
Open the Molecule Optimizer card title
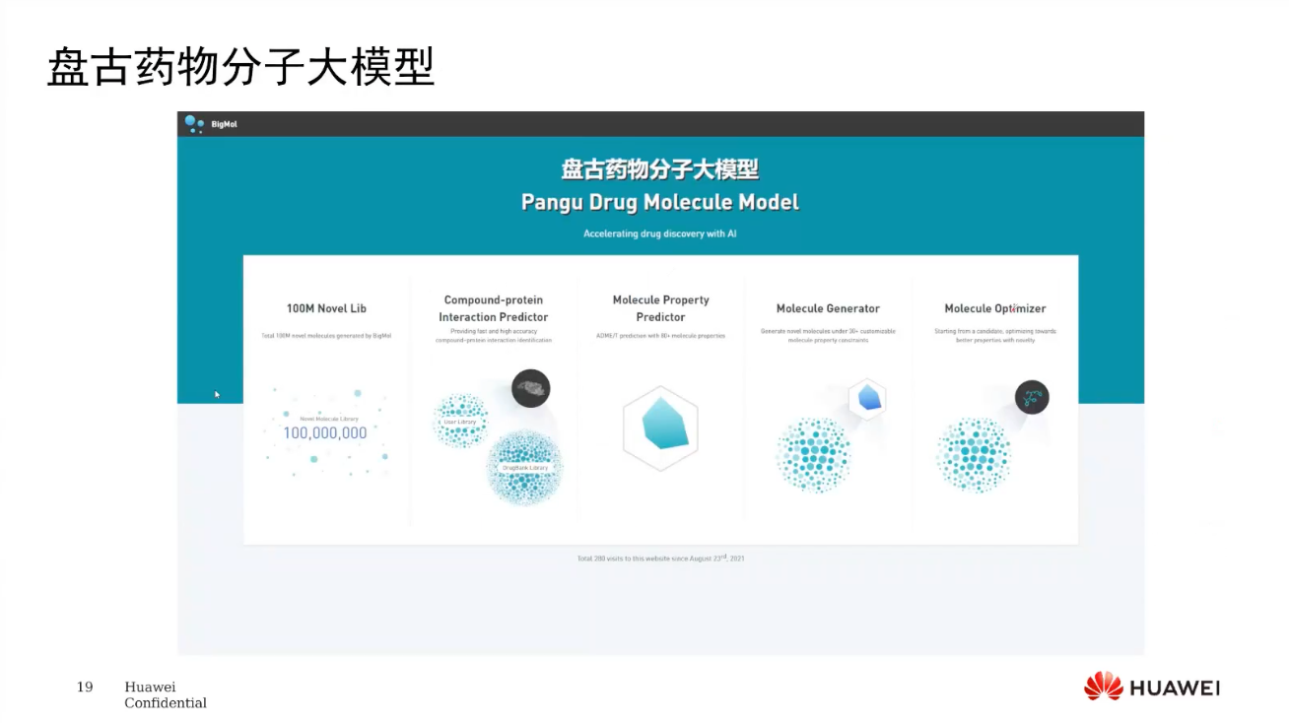[995, 308]
